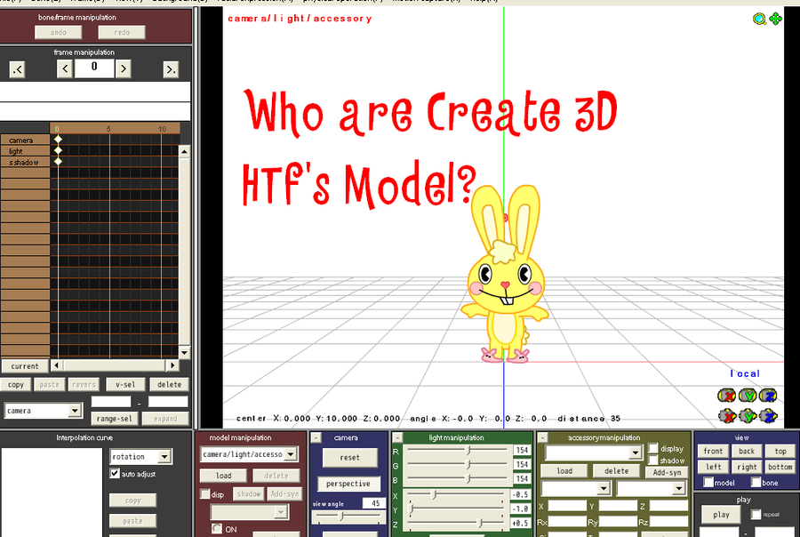The image size is (800, 537).
Task: Click the Y axis move icon
Action: [748, 417]
